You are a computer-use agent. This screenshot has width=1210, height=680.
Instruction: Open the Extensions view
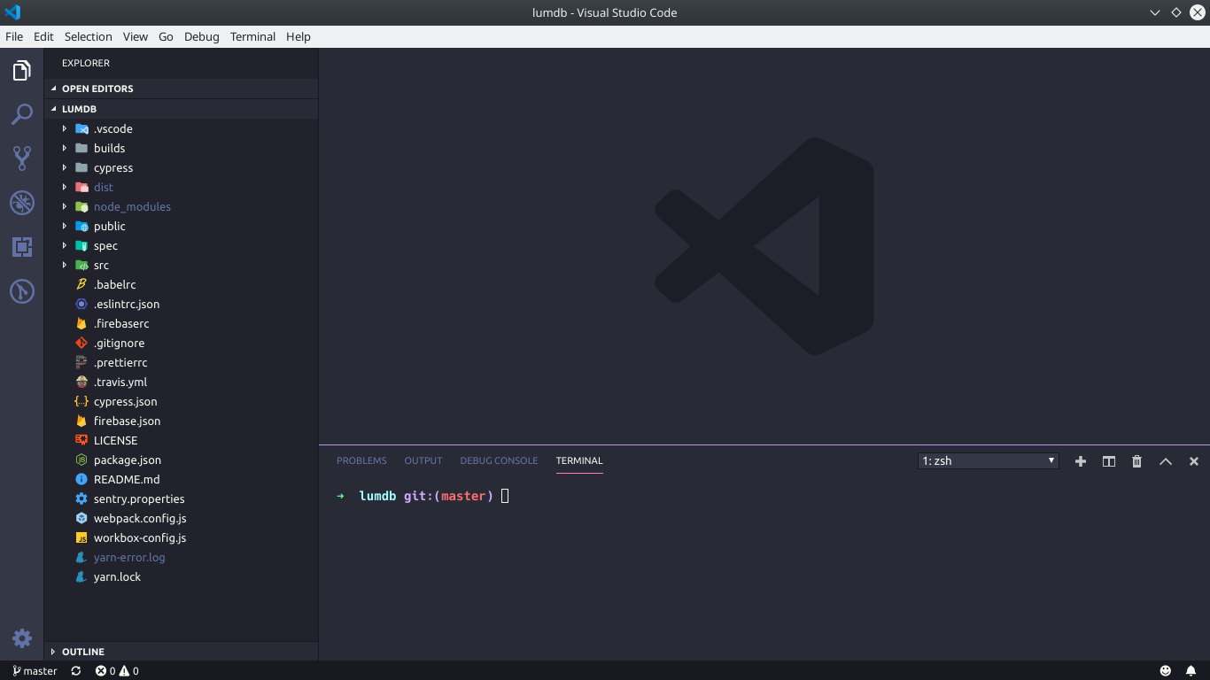(x=22, y=247)
